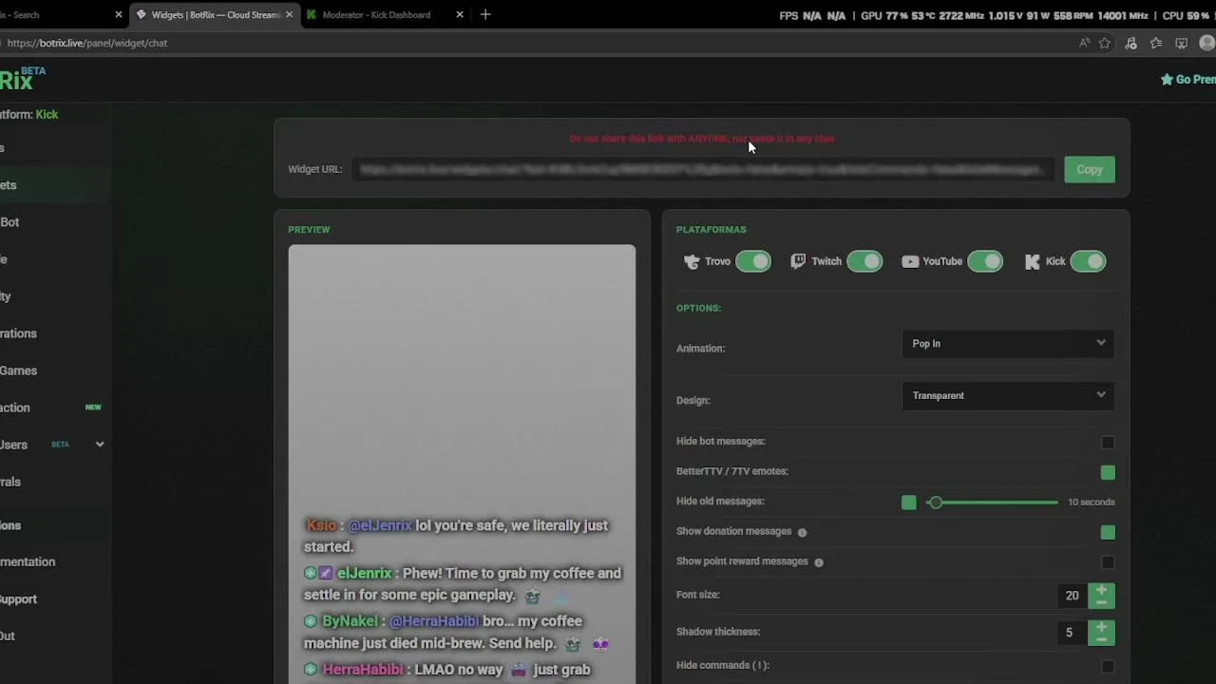Screen dimensions: 1216x684
Task: Uncheck Show donation messages
Action: pyautogui.click(x=1108, y=533)
